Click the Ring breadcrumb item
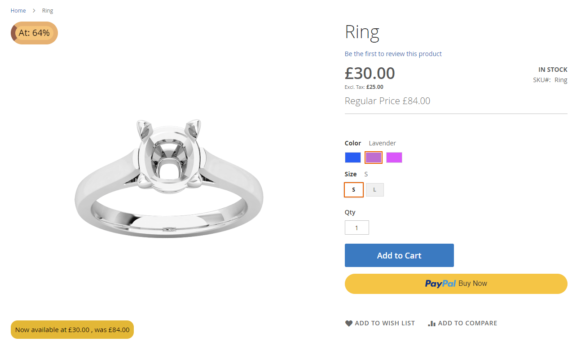This screenshot has width=581, height=359. [x=48, y=11]
